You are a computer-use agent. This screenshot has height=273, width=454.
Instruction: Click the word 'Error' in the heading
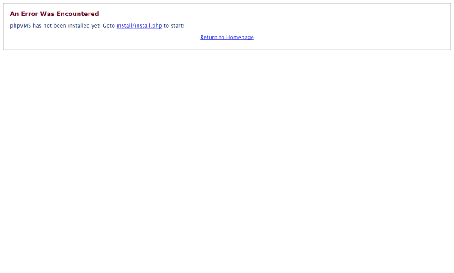click(30, 14)
